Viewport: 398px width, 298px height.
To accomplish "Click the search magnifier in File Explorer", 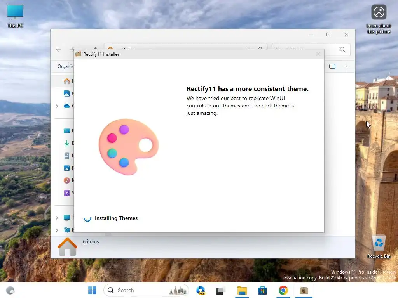I will [x=343, y=50].
